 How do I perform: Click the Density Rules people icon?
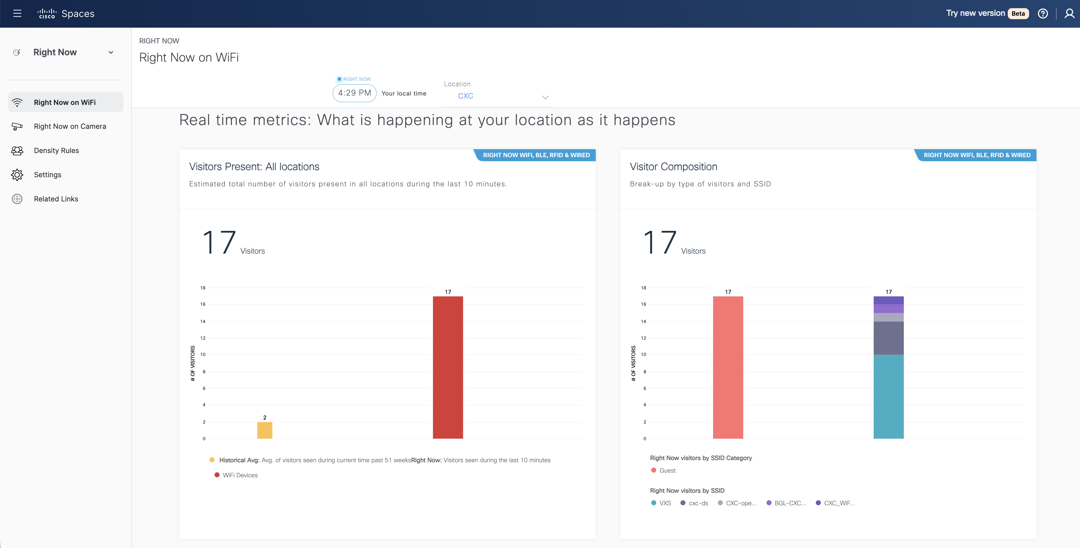[x=17, y=151]
